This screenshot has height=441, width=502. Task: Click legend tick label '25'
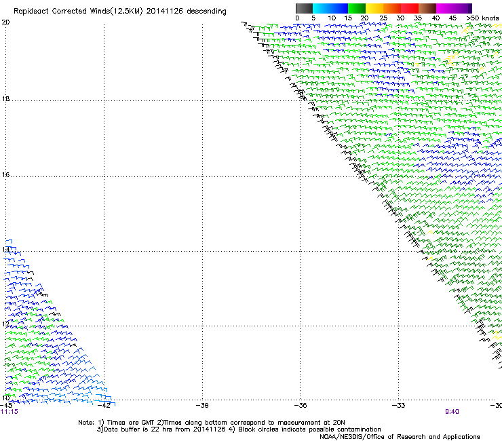click(383, 18)
